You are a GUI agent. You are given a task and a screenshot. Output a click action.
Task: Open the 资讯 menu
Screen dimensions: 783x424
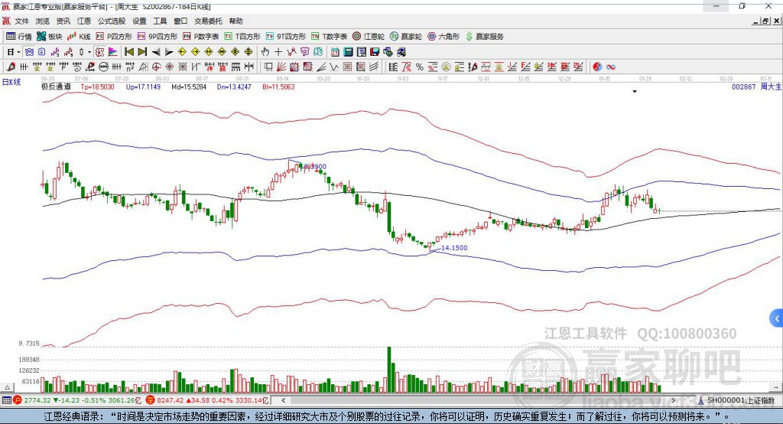[63, 21]
